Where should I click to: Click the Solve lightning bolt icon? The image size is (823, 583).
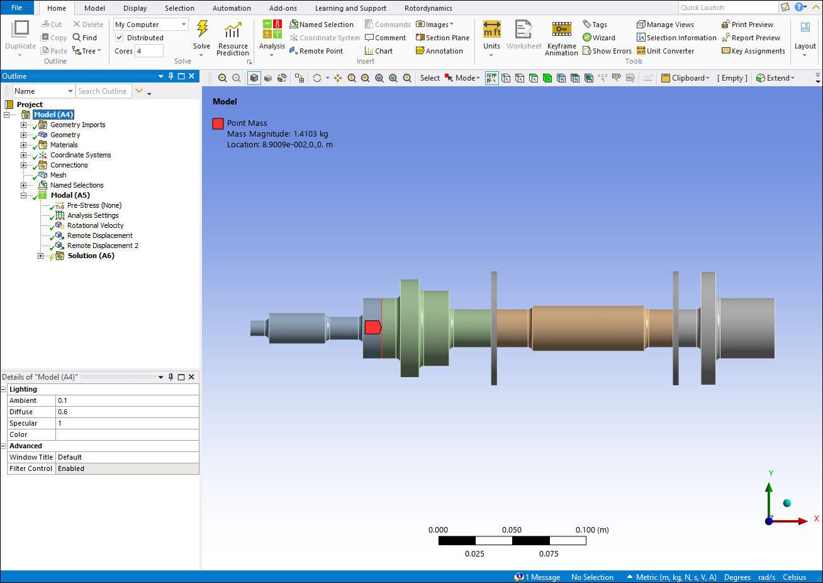[202, 30]
